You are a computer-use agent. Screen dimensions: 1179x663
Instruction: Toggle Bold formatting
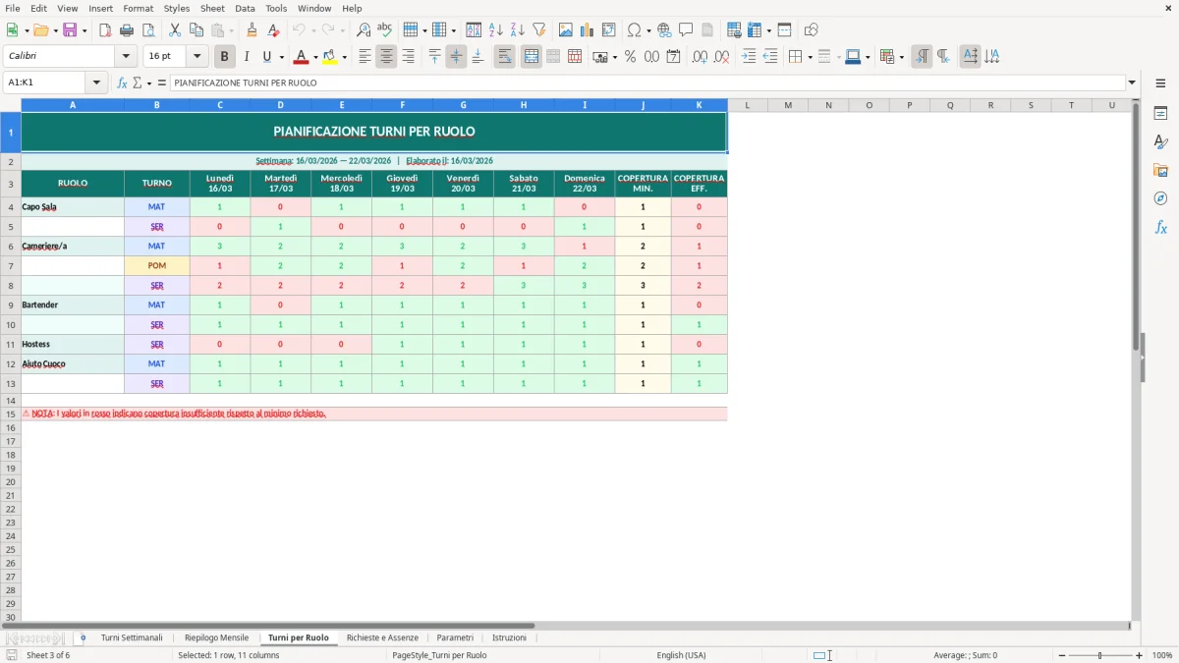click(x=225, y=57)
